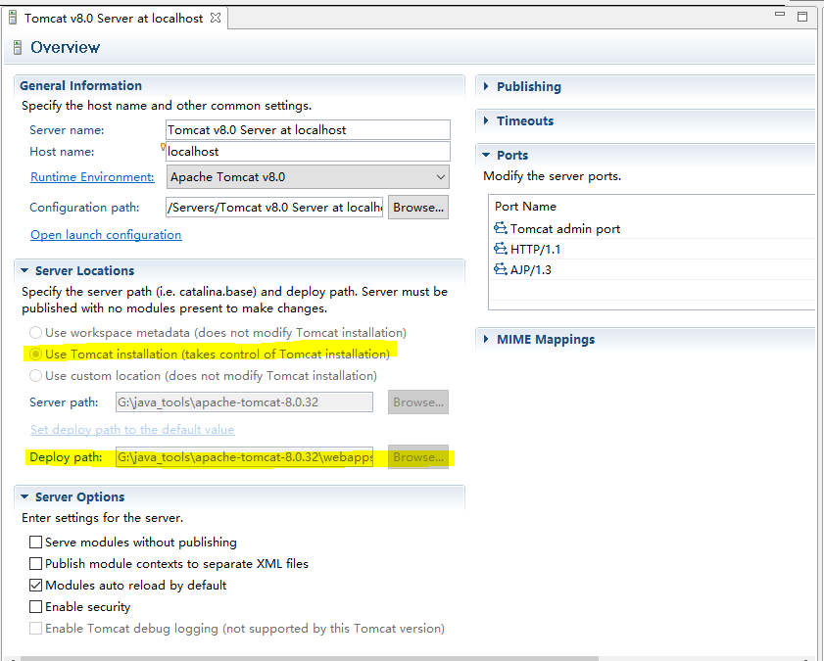Screen dimensions: 824x661
Task: Open the Runtime Environment link
Action: point(92,177)
